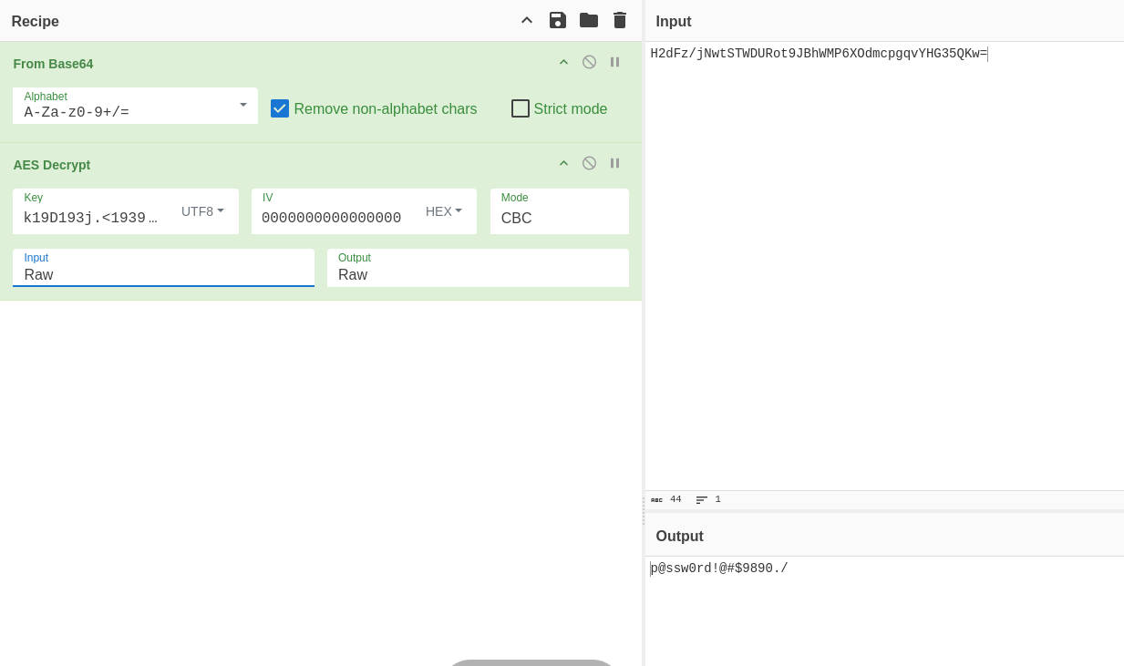Screen dimensions: 1124x666
Task: Change IV format from HEX
Action: pyautogui.click(x=444, y=211)
